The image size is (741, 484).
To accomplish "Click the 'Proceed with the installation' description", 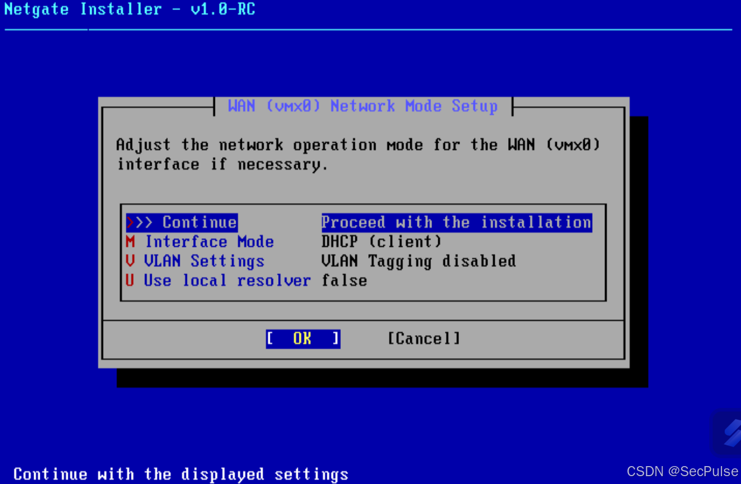I will [457, 223].
